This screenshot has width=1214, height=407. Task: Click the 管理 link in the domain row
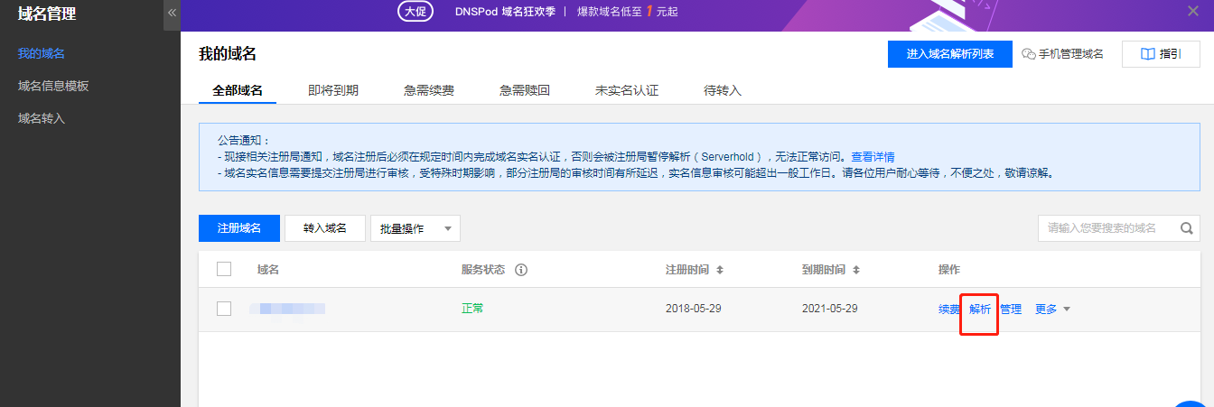[1011, 309]
